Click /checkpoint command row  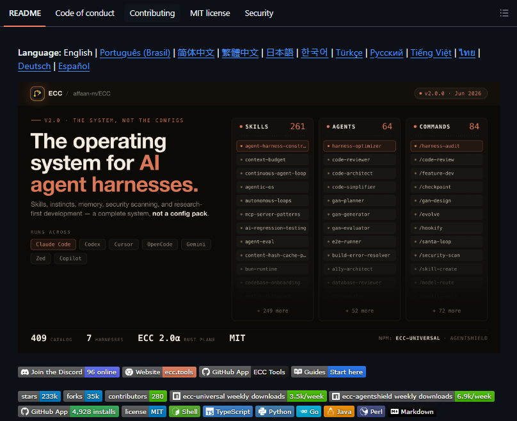pyautogui.click(x=447, y=187)
